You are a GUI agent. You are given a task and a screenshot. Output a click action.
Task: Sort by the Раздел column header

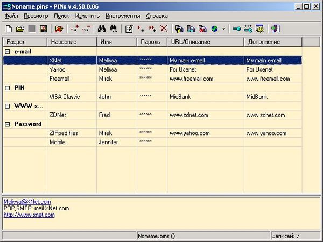click(x=25, y=42)
